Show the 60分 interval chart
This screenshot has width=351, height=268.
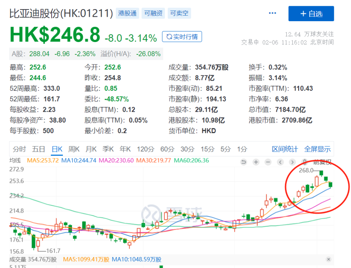tap(167, 149)
